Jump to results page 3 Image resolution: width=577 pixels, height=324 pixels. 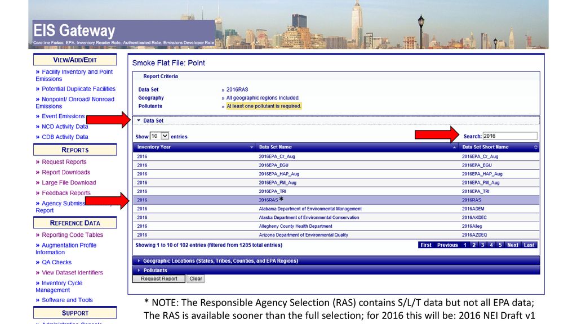tap(482, 245)
